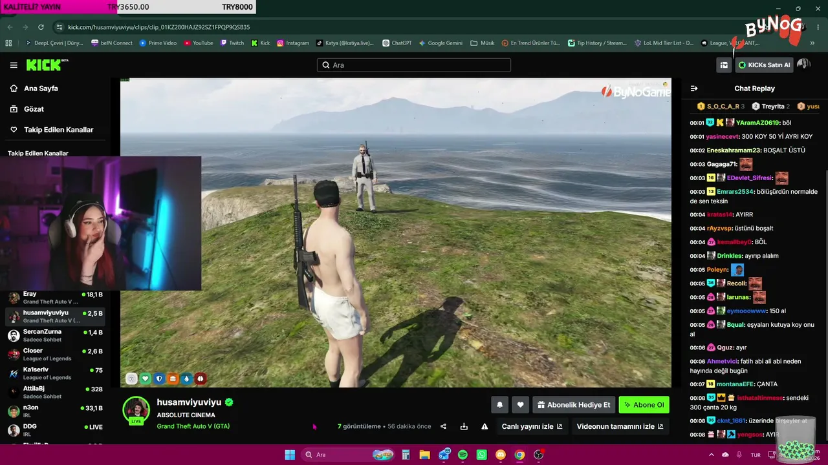The image size is (828, 465).
Task: Open the Kick hamburger sidebar menu
Action: [14, 65]
